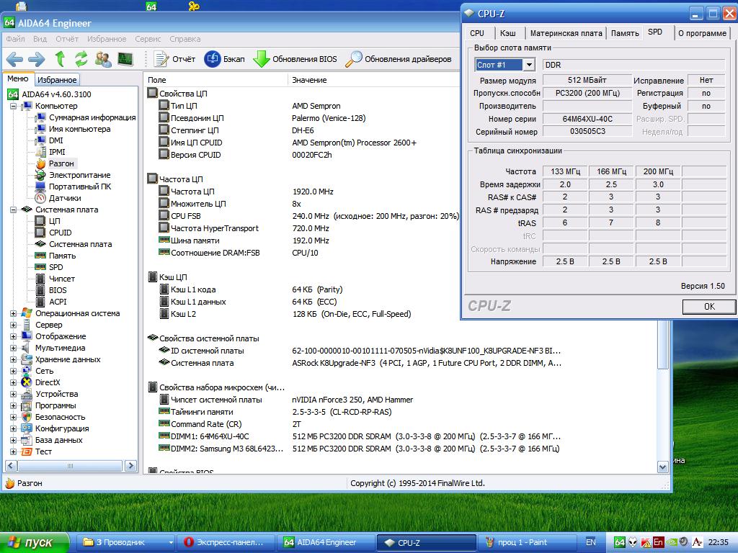Click the EN language indicator in taskbar

(591, 542)
